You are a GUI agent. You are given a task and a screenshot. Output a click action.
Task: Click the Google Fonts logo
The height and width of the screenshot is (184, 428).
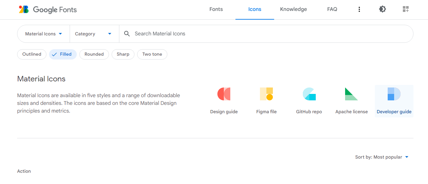tap(48, 9)
